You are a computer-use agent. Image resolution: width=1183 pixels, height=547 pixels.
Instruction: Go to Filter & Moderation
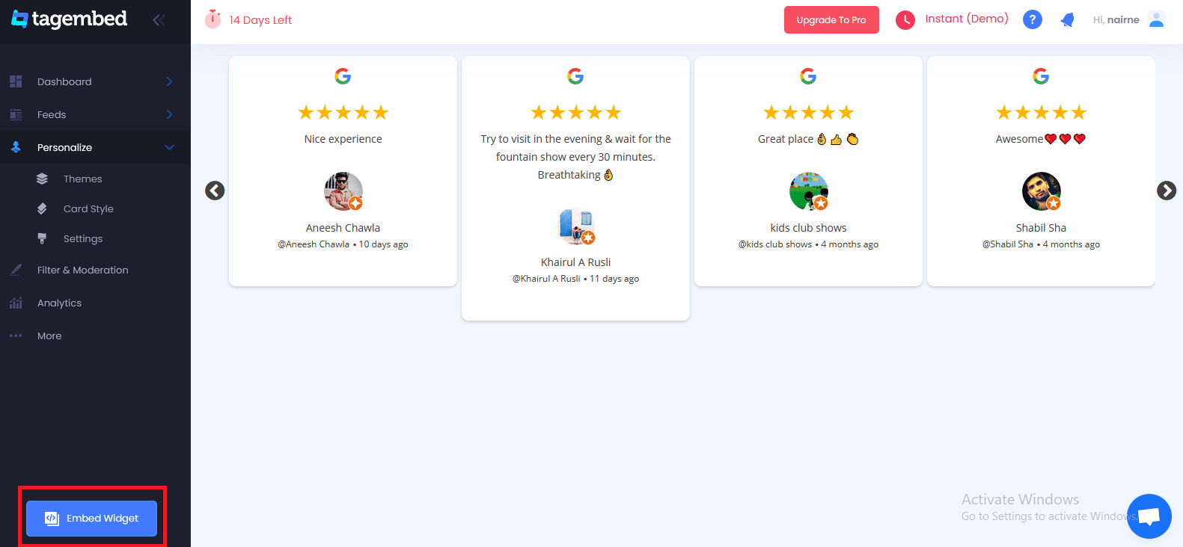tap(82, 270)
